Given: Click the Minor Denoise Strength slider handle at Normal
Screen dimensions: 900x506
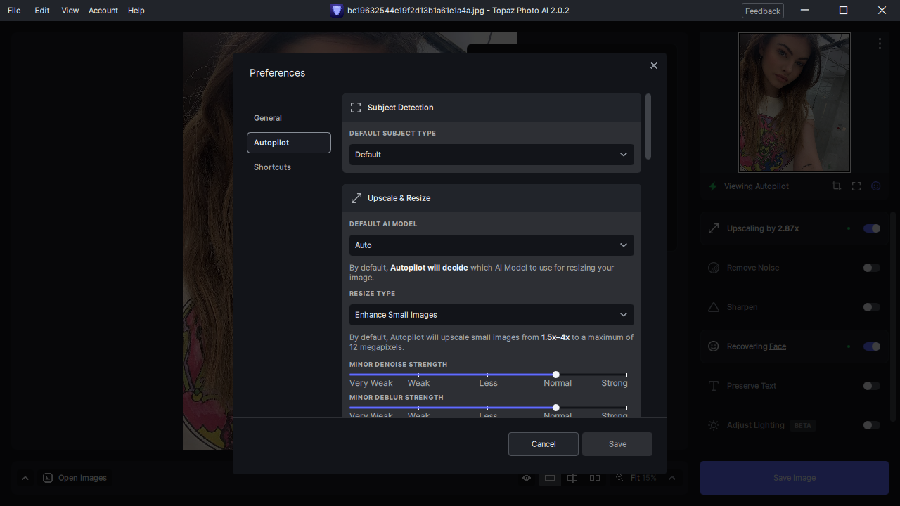Looking at the screenshot, I should coord(556,375).
